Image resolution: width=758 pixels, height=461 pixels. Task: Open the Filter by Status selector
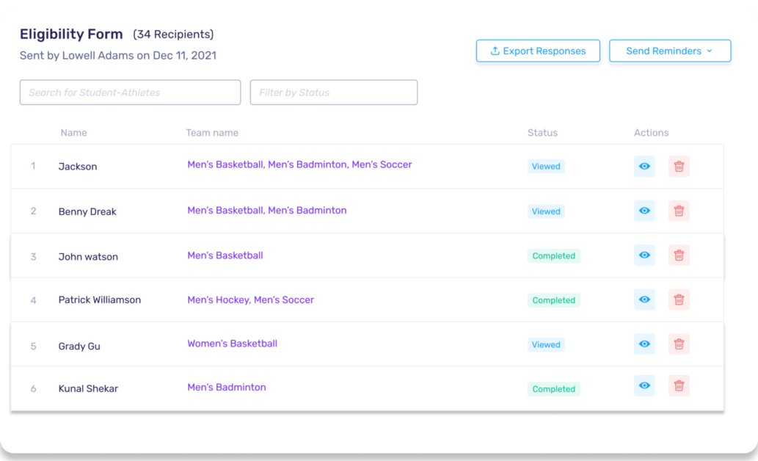click(333, 92)
